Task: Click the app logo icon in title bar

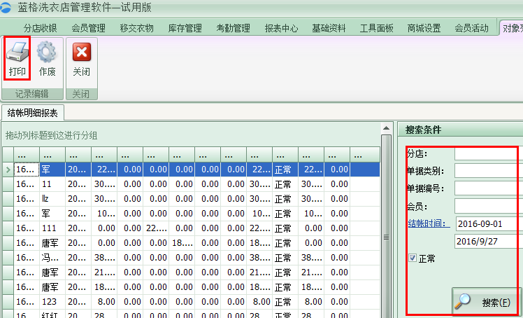Action: point(6,8)
